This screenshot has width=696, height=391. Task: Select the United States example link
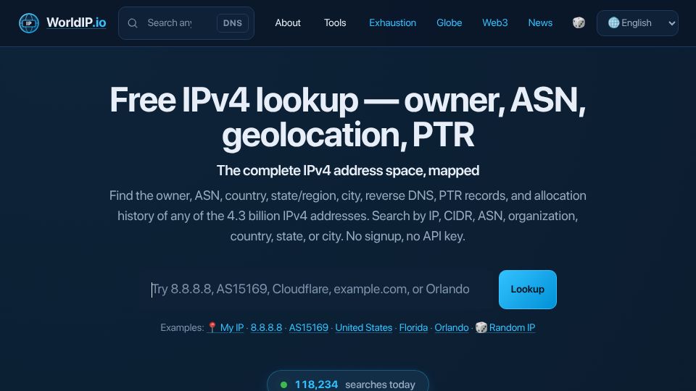(363, 327)
